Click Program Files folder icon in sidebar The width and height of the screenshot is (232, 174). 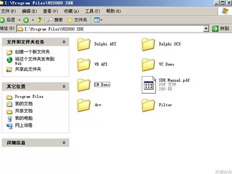click(9, 97)
